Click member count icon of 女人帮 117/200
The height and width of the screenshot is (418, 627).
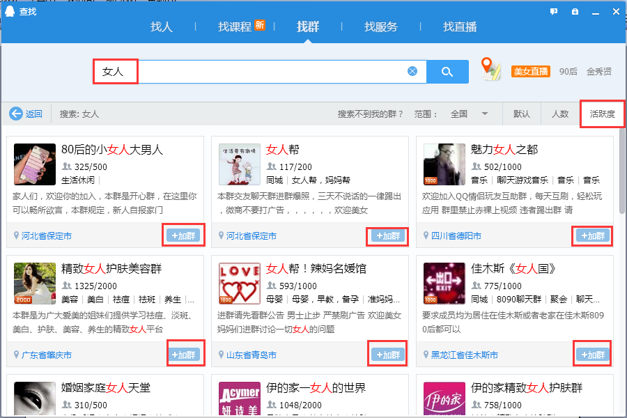(x=272, y=167)
